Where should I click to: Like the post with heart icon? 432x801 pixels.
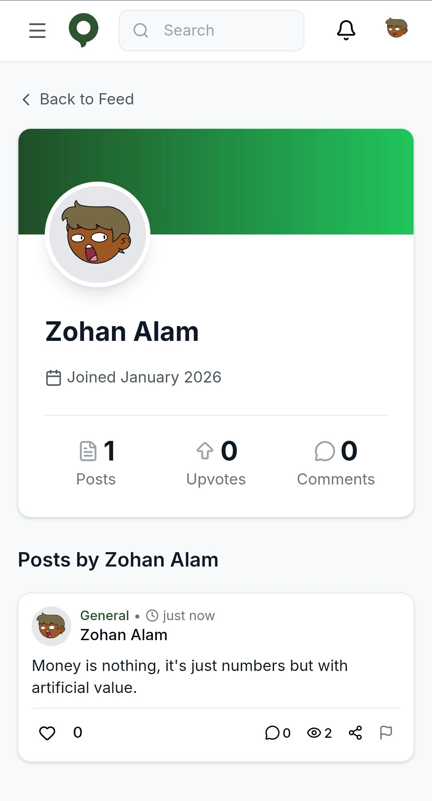47,733
